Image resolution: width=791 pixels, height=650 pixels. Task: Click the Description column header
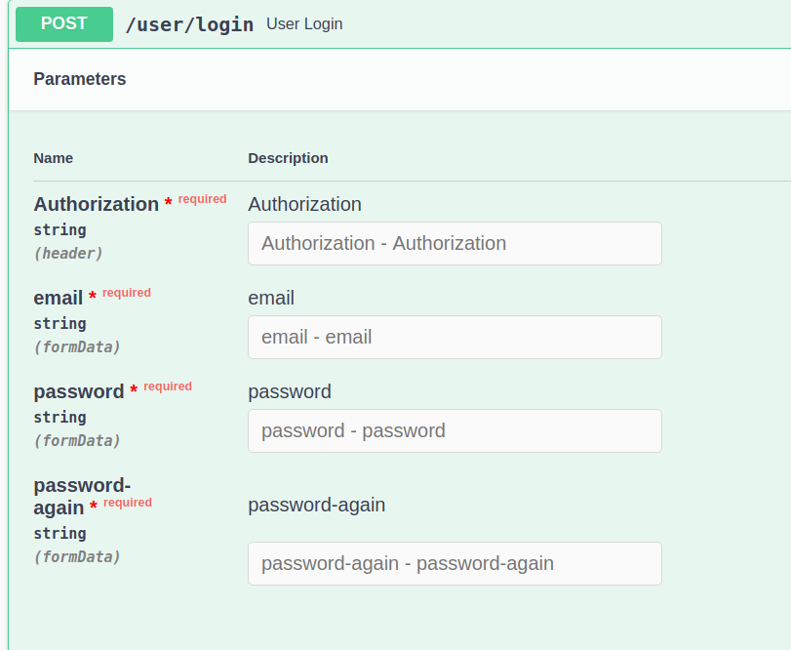pyautogui.click(x=288, y=158)
